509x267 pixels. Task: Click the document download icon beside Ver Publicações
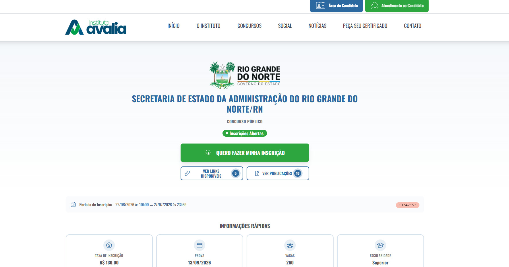click(x=257, y=173)
